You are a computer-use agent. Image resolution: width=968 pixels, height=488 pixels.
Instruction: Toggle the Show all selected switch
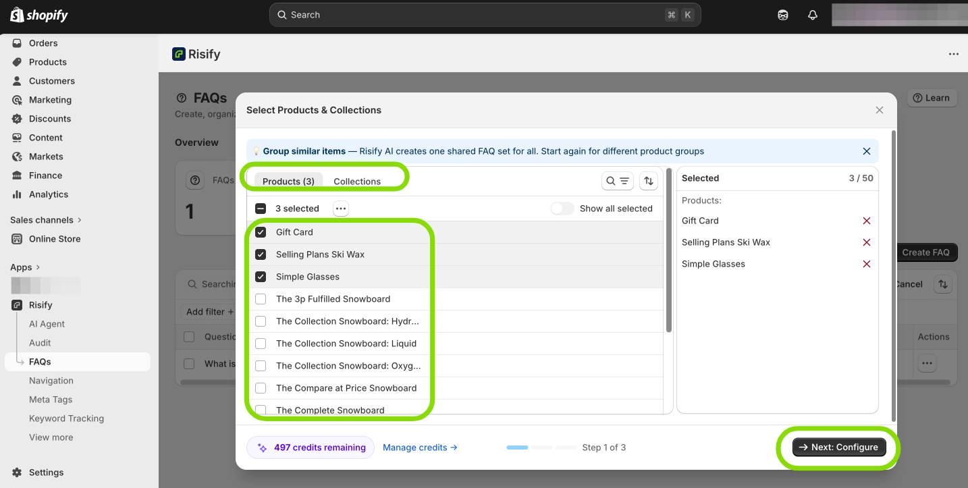coord(562,209)
